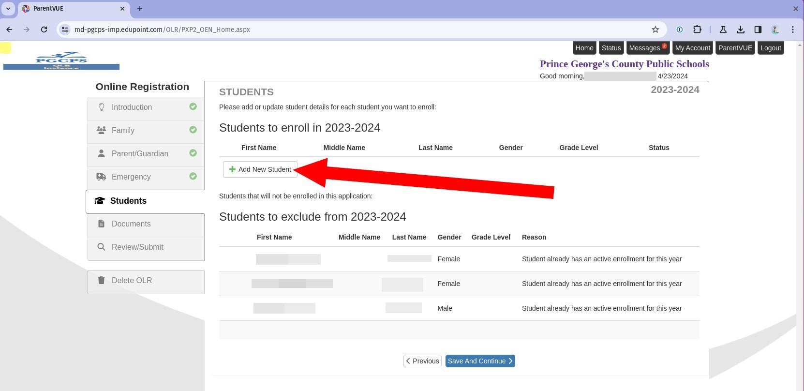
Task: Click the Review/Submit magnifier icon
Action: (101, 247)
